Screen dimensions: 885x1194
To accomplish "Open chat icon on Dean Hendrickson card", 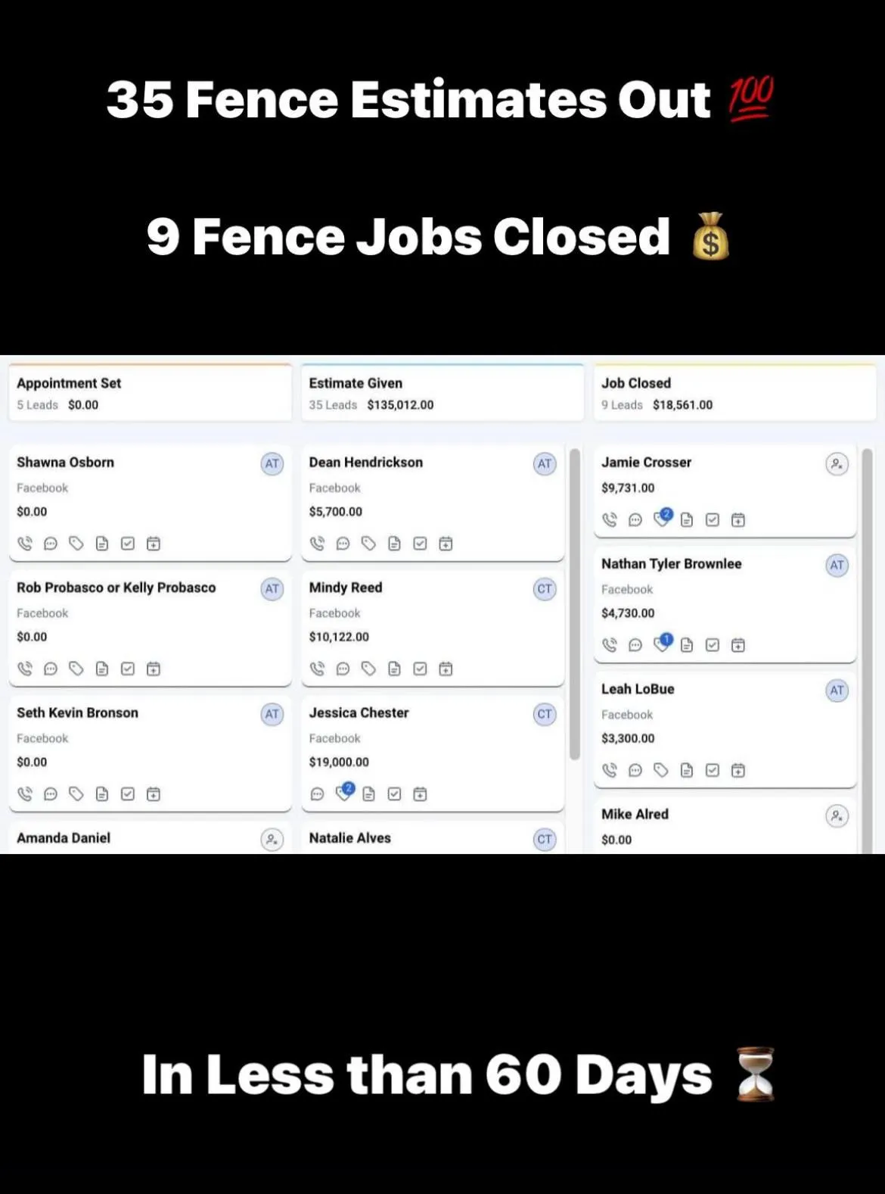I will tap(343, 543).
